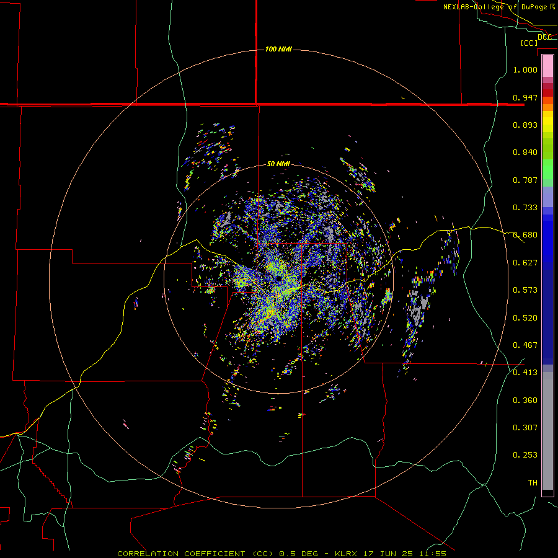Viewport: 558px width, 558px height.
Task: Click the 0.947 scale value
Action: click(525, 97)
